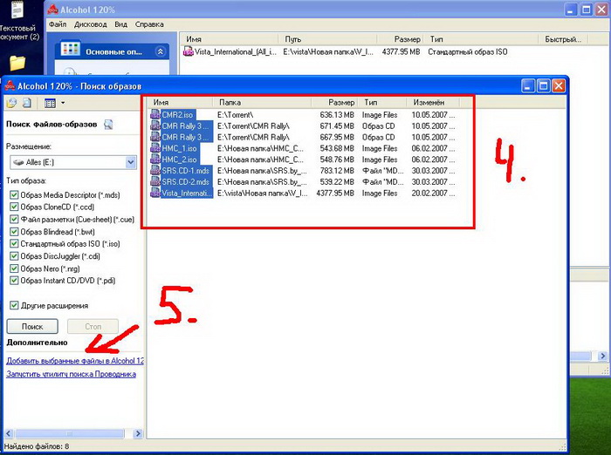Collapse the Основные операции panel chevron
The width and height of the screenshot is (611, 455).
click(x=160, y=51)
